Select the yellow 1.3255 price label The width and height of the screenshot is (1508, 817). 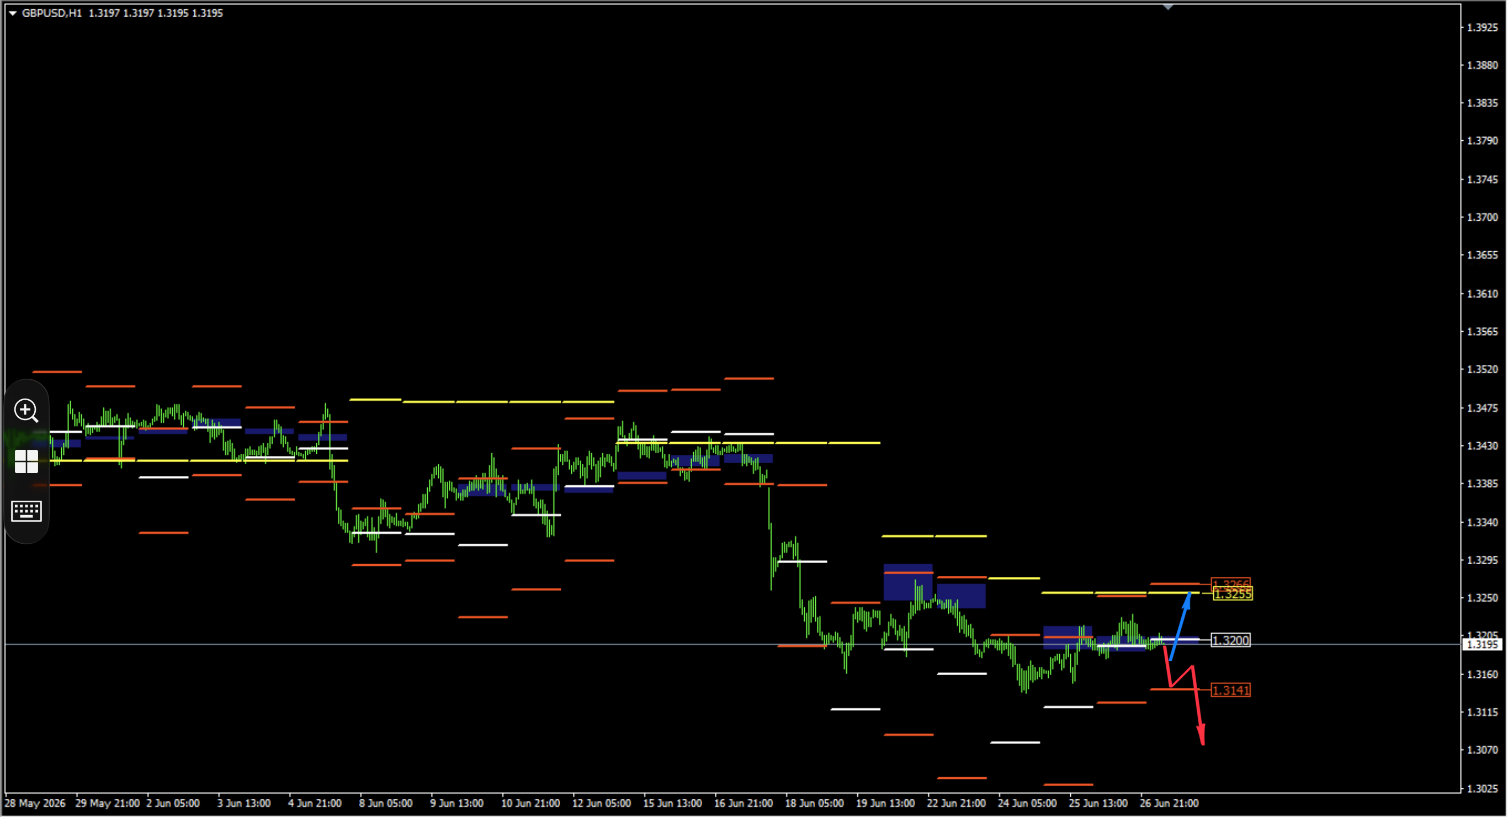[1233, 594]
